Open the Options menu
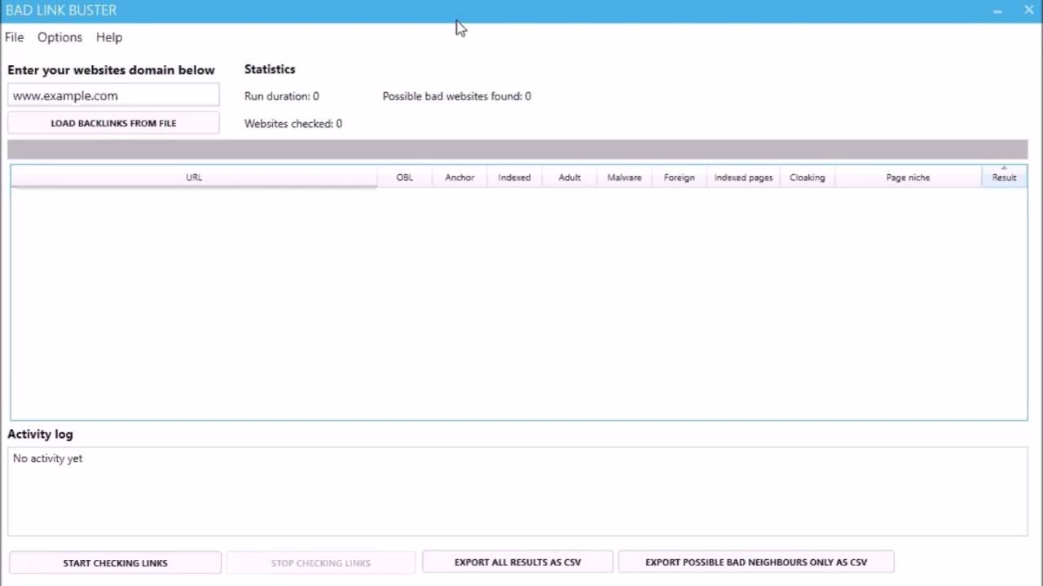 (59, 37)
